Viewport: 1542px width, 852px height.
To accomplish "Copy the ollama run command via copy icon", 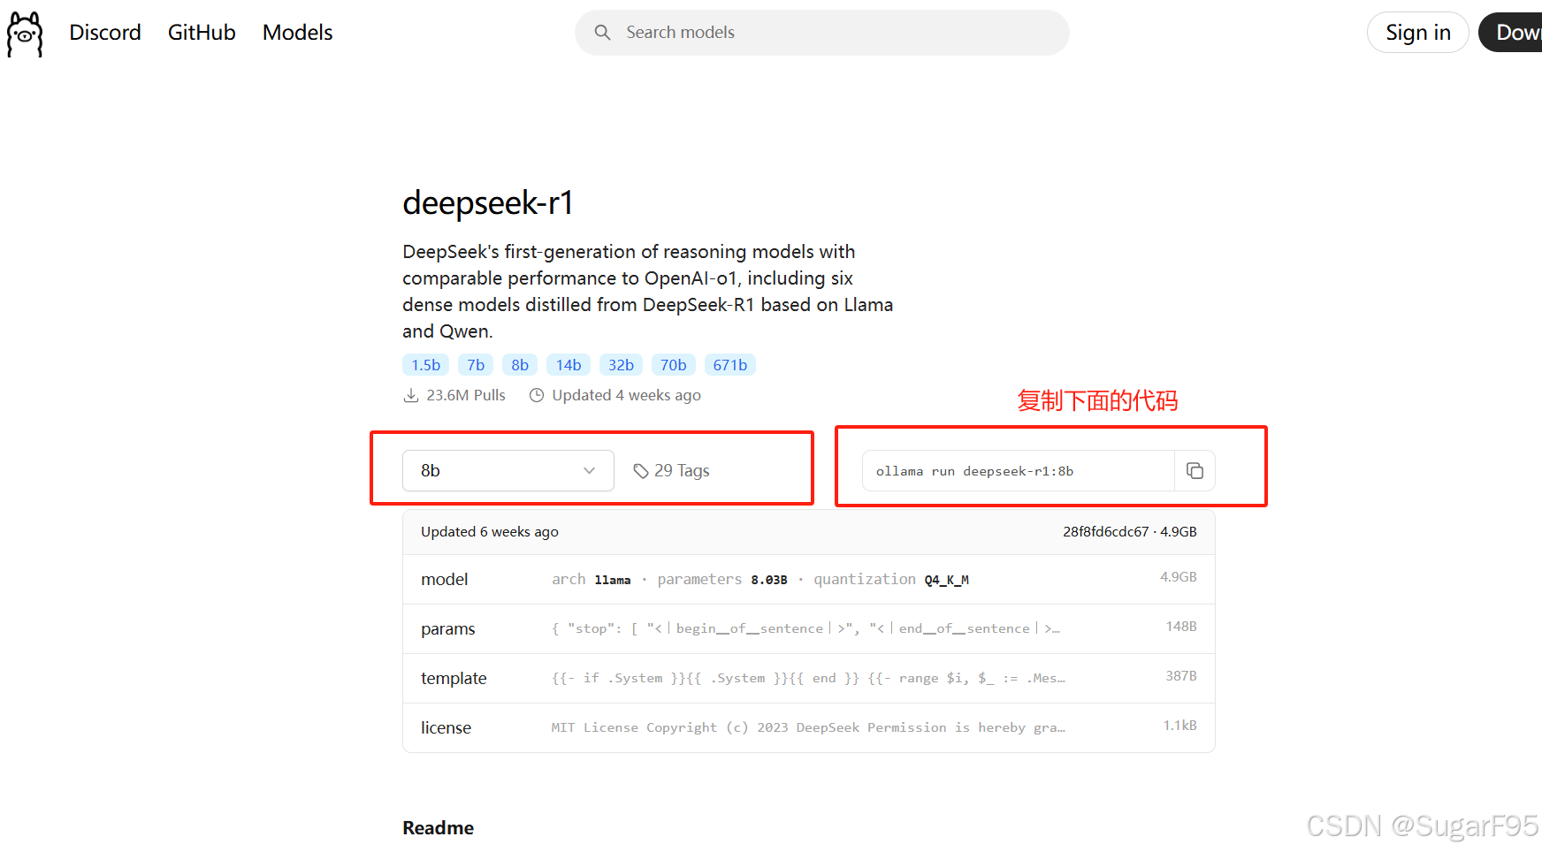I will pos(1195,471).
